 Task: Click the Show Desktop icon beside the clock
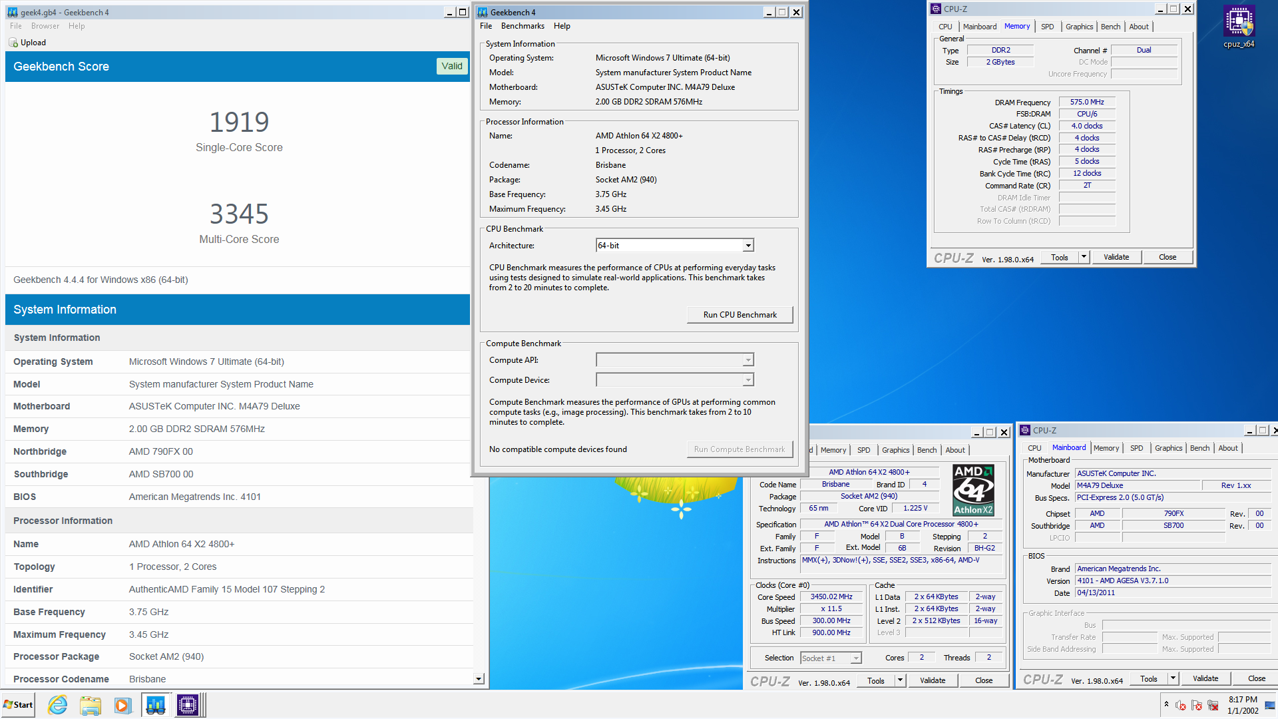pos(1270,705)
